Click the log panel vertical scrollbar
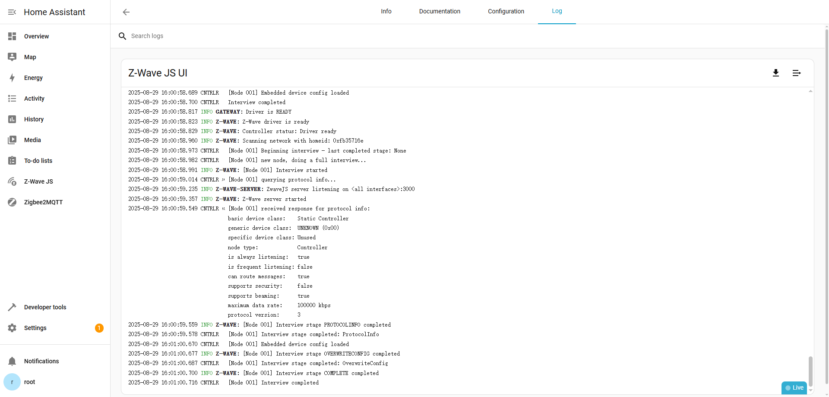This screenshot has width=829, height=397. (810, 371)
